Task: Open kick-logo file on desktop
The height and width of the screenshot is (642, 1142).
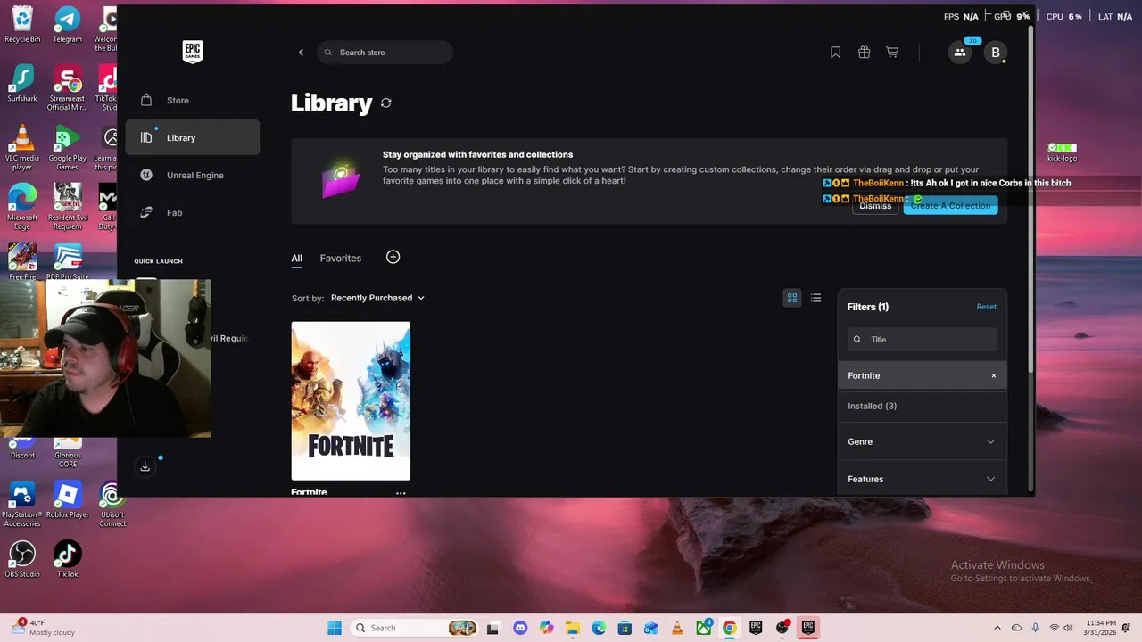Action: (1062, 152)
